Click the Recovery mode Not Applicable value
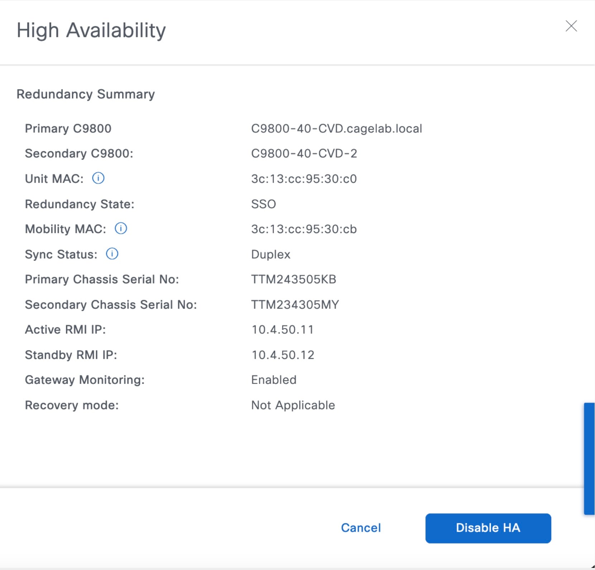595x570 pixels. [x=293, y=405]
